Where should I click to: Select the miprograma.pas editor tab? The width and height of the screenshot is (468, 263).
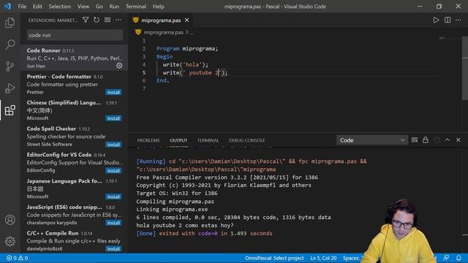pyautogui.click(x=161, y=20)
